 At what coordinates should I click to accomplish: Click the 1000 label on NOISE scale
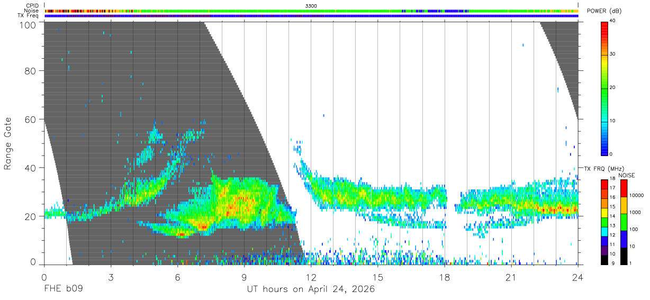tap(635, 213)
